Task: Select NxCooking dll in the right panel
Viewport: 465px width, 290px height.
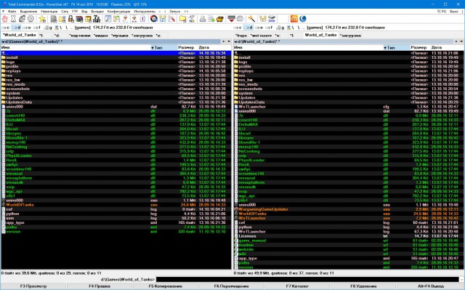Action: 349,151
